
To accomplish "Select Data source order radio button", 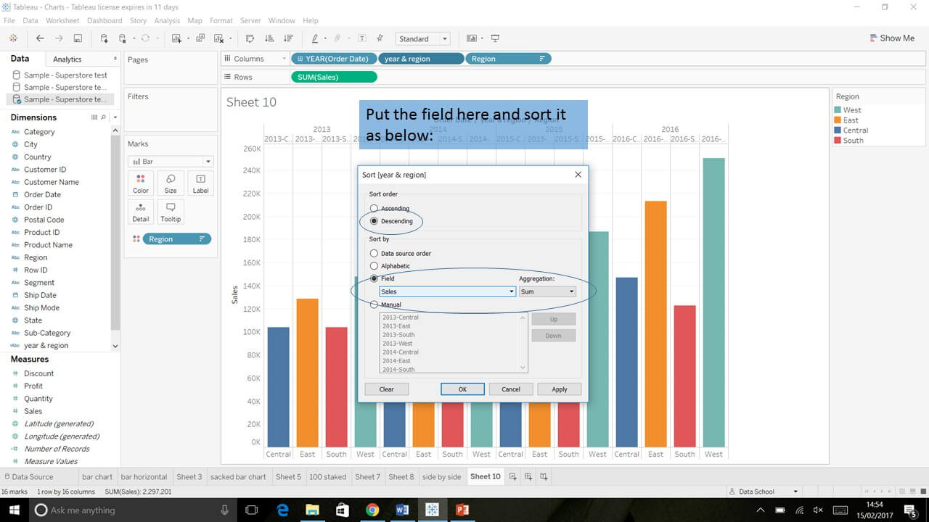I will click(375, 254).
